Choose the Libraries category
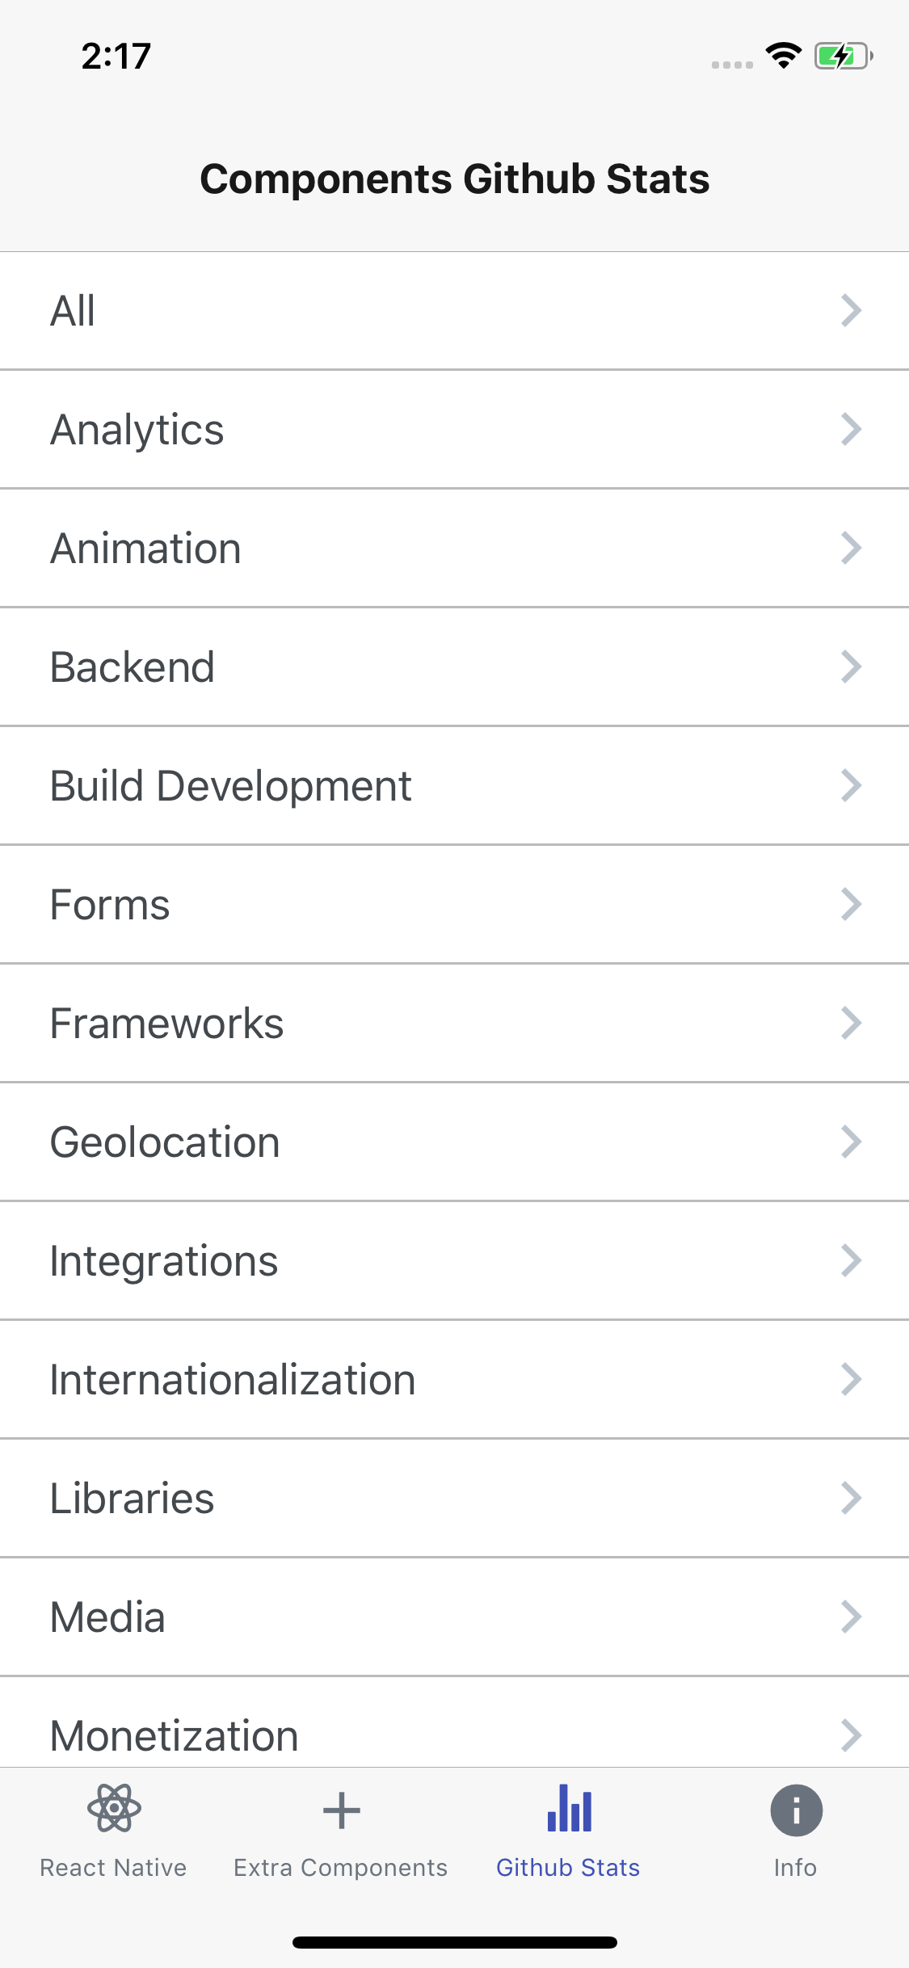 coord(132,1499)
